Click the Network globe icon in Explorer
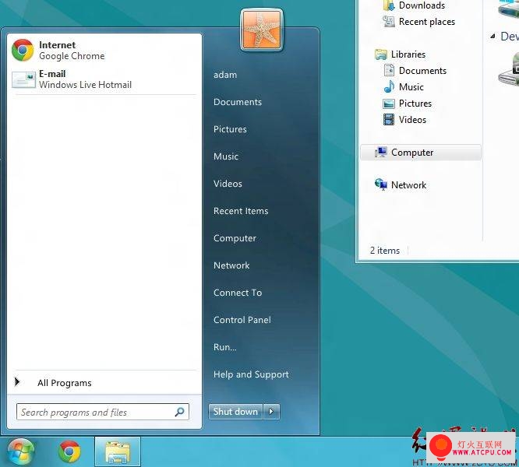519x467 pixels. click(x=381, y=184)
